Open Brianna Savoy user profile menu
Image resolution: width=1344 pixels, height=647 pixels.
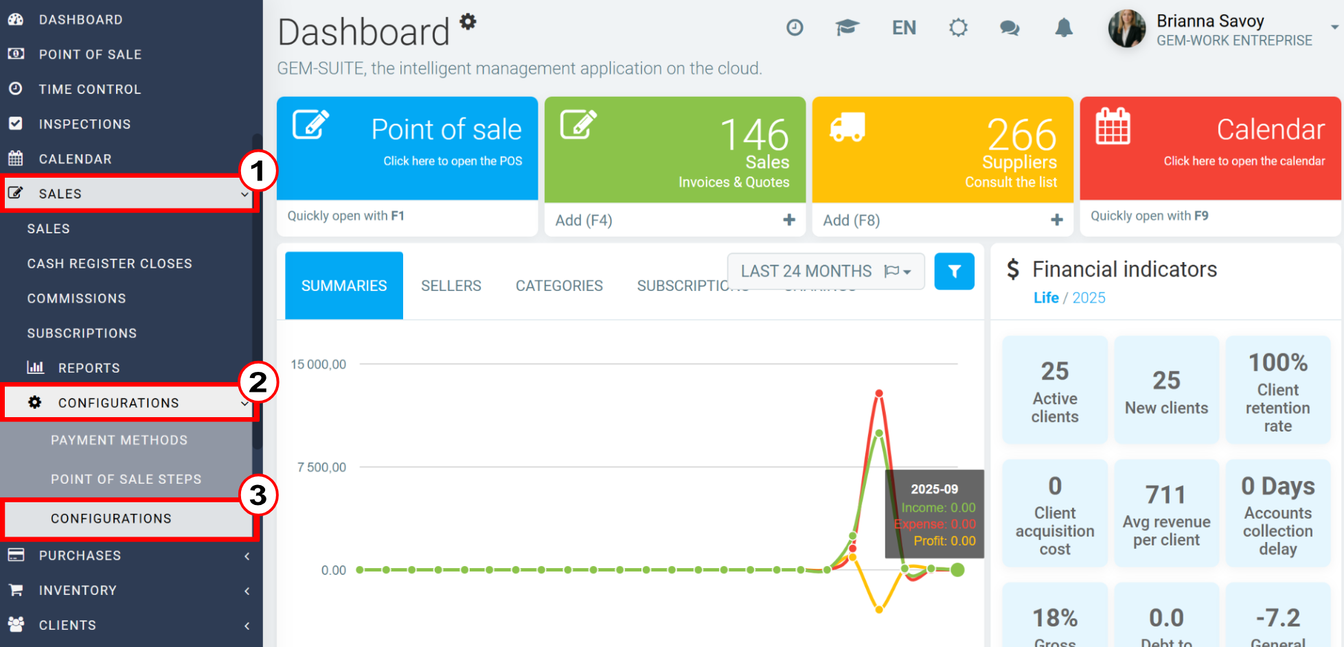[x=1223, y=29]
